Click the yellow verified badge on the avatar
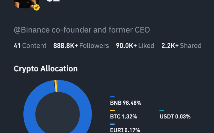 pos(36,7)
